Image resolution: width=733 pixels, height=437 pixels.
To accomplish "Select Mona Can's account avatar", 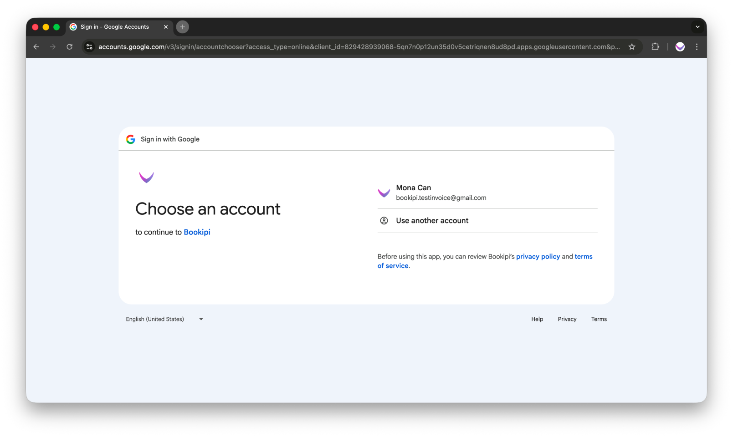I will click(x=384, y=193).
